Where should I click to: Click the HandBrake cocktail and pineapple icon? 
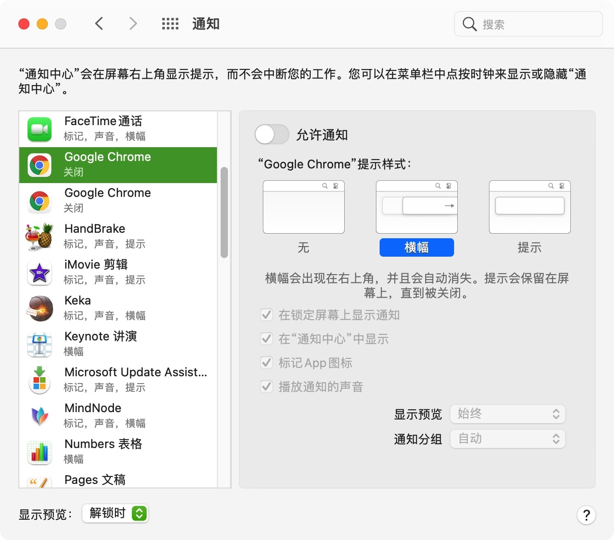point(40,237)
